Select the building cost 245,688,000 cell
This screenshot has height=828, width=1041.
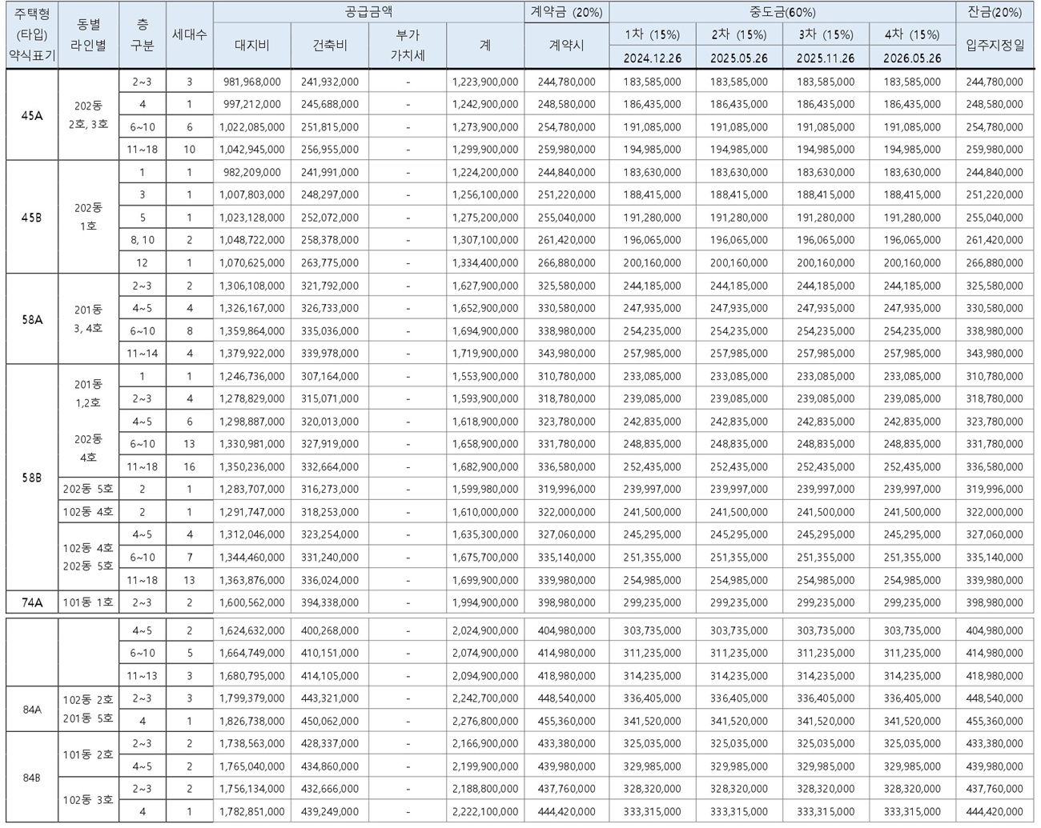(x=329, y=104)
